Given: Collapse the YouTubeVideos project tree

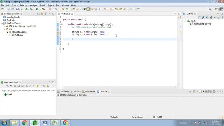Looking at the screenshot, I should 2,23.
